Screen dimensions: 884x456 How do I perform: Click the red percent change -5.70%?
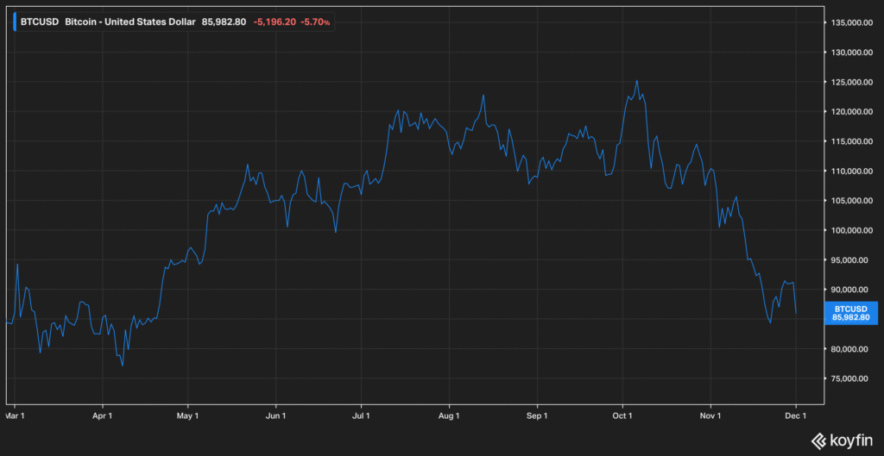point(315,22)
